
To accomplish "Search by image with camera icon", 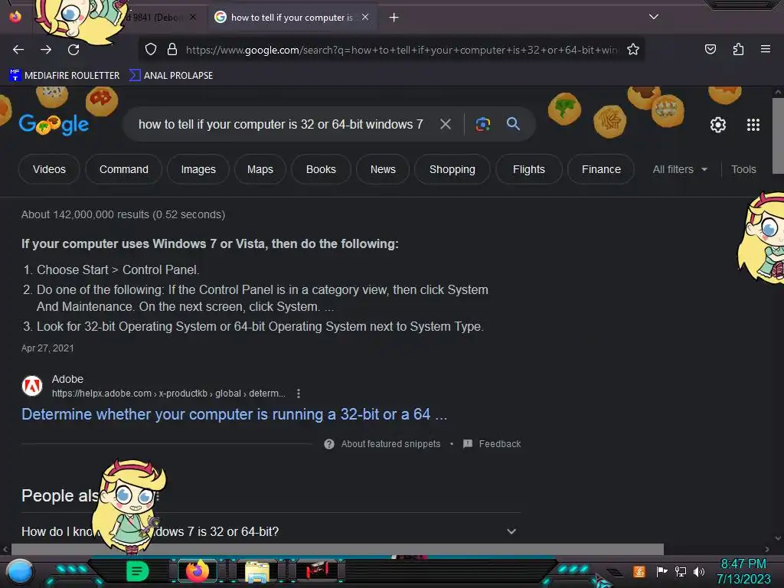I will coord(482,124).
